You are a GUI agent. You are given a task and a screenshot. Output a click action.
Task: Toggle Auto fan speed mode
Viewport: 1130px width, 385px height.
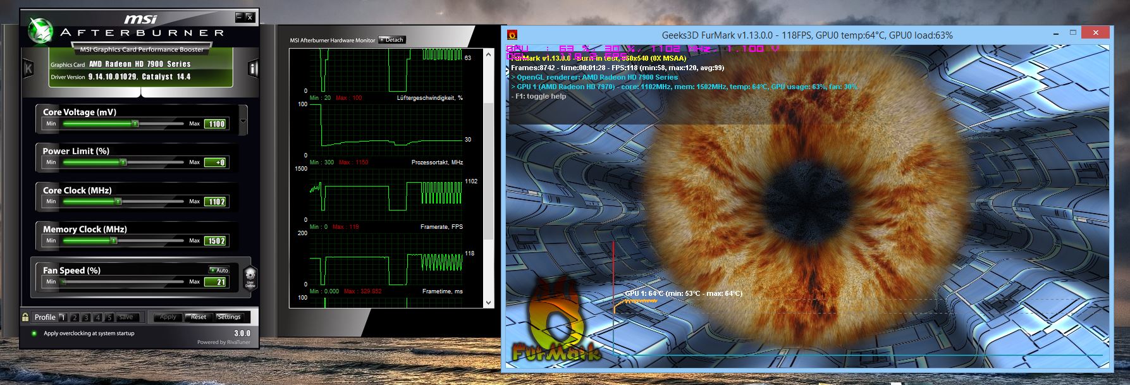pyautogui.click(x=219, y=270)
